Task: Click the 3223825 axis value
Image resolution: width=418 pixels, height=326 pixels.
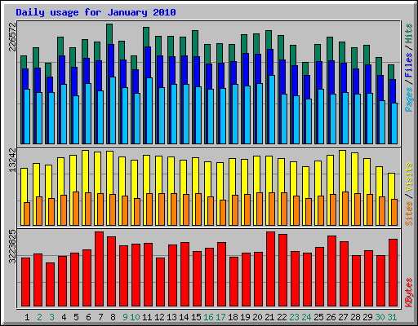Action: click(x=12, y=247)
